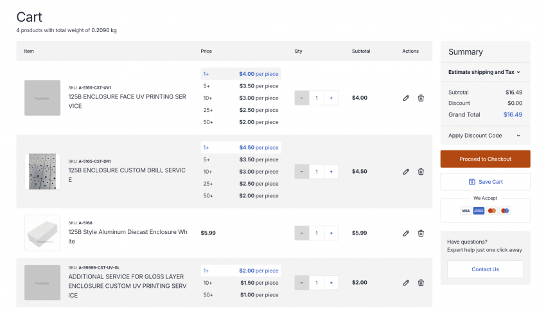The width and height of the screenshot is (546, 313).
Task: Expand the Apply Discount Code section
Action: coord(484,136)
